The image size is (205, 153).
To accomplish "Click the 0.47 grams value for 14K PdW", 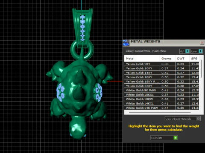I will (x=165, y=108).
